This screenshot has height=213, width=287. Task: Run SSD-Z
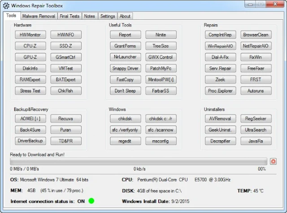(66, 46)
